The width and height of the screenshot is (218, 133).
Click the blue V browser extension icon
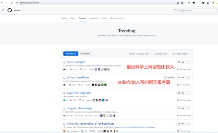point(189,3)
